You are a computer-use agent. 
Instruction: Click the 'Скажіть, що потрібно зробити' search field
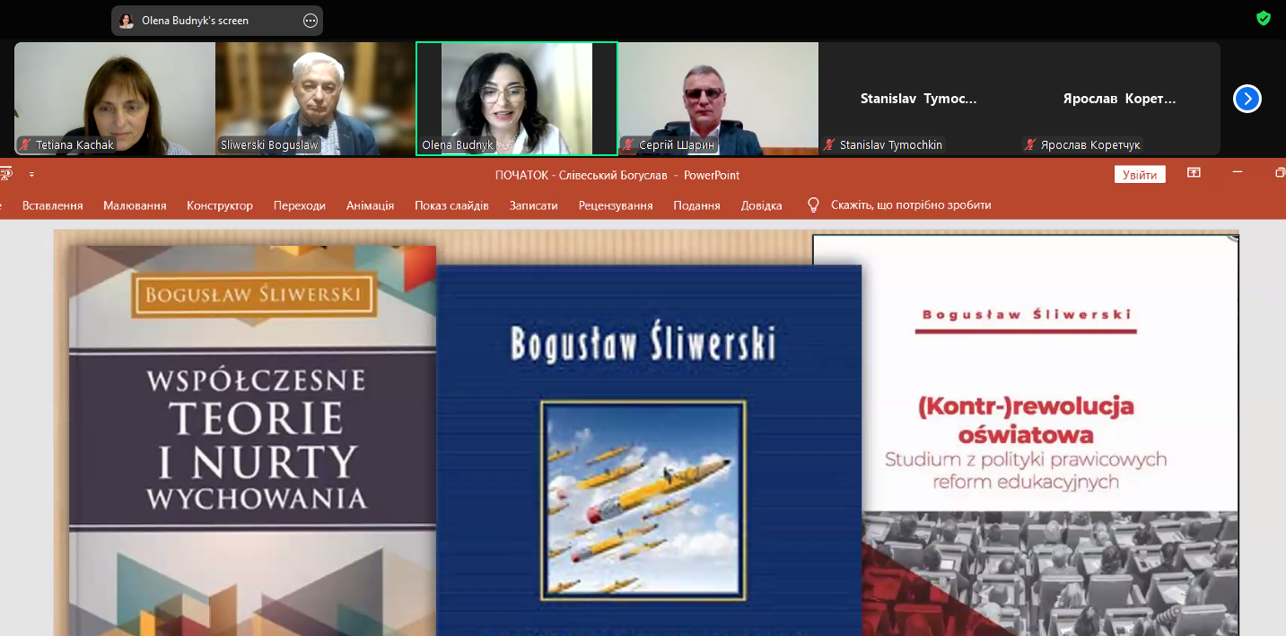(910, 205)
